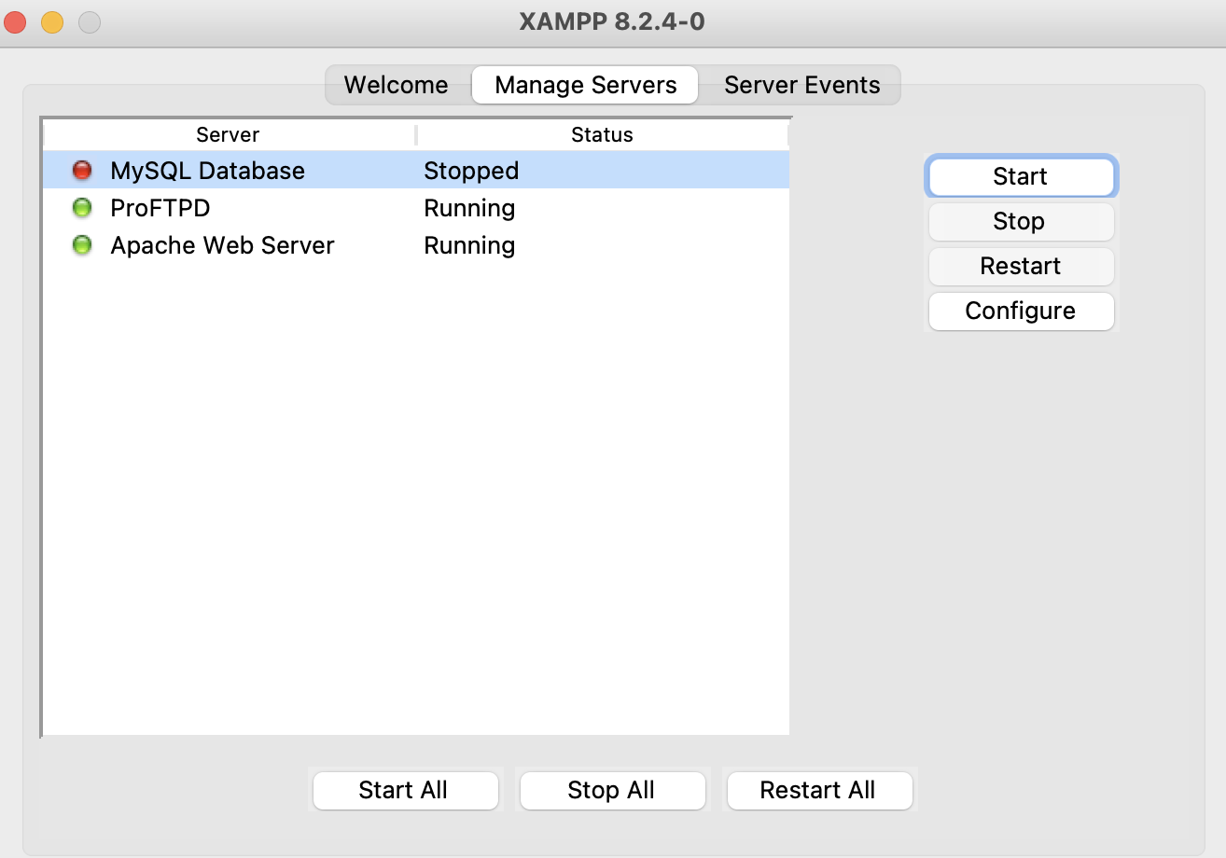This screenshot has height=858, width=1226.
Task: Open the Manage Servers tab
Action: point(585,85)
